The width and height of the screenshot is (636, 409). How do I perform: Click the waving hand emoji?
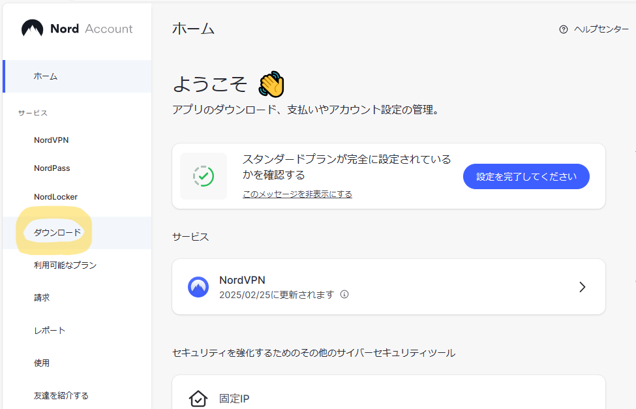pos(271,84)
